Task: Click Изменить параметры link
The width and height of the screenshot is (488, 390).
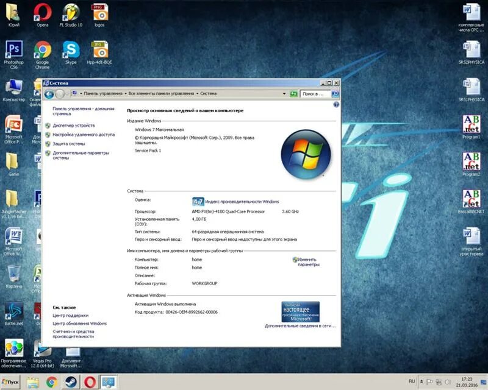Action: click(309, 262)
